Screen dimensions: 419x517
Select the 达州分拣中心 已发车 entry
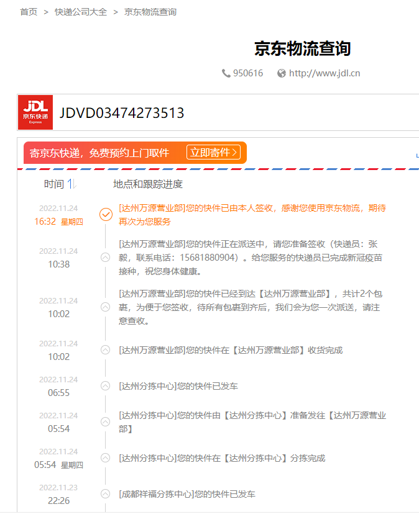(178, 386)
